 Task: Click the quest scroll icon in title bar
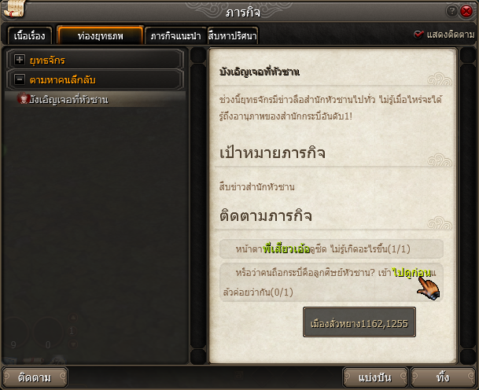click(14, 9)
